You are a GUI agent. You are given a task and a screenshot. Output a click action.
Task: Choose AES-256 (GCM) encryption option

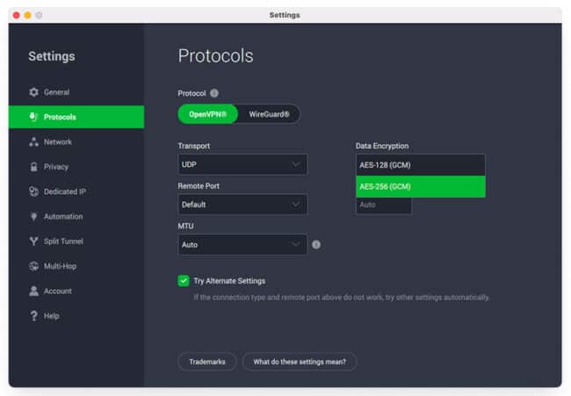pyautogui.click(x=421, y=187)
